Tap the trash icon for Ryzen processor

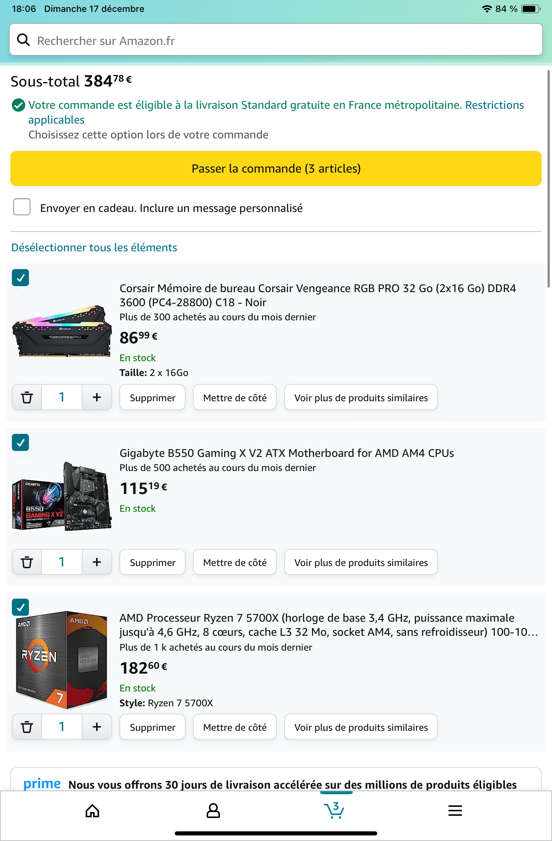click(x=27, y=727)
